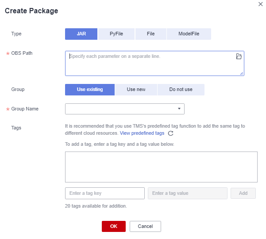Viewport: 266px width, 239px height.
Task: Click the tag key input field
Action: coord(105,193)
